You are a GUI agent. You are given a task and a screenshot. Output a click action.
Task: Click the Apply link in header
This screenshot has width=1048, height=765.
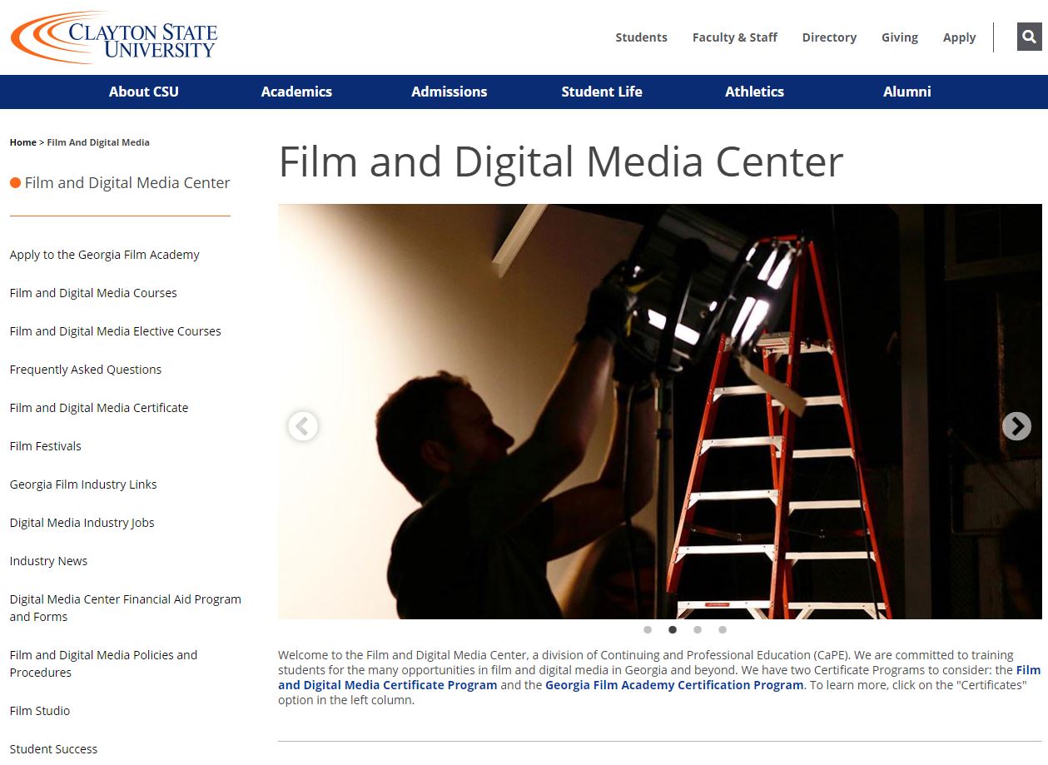click(959, 37)
